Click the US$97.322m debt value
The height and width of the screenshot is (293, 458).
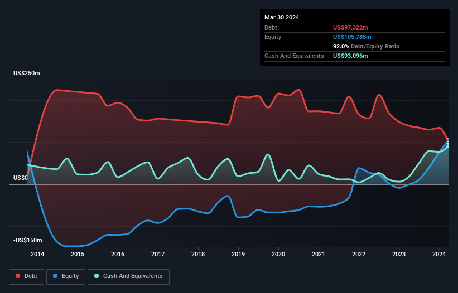(x=350, y=27)
